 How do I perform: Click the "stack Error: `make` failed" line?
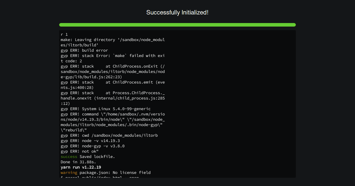113,56
